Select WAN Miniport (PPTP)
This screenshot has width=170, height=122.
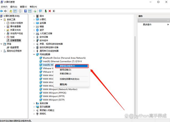(54, 96)
